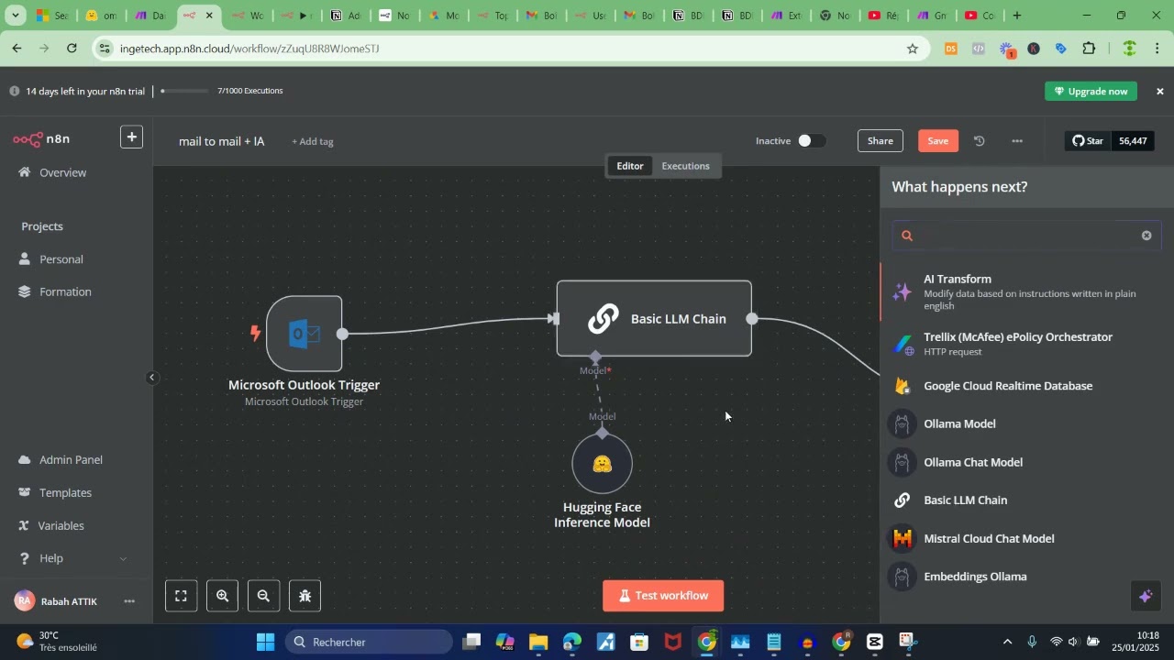Switch to the Executions tab
Viewport: 1174px width, 660px height.
click(x=685, y=166)
